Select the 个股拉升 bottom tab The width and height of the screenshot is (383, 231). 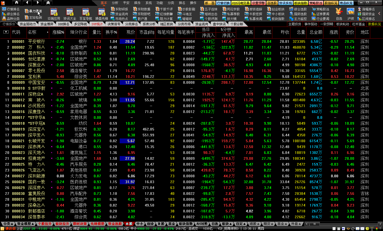(45, 224)
